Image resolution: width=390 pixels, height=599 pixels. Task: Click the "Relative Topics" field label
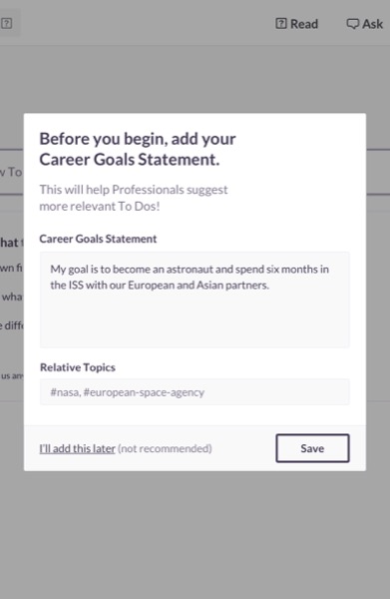click(x=78, y=367)
